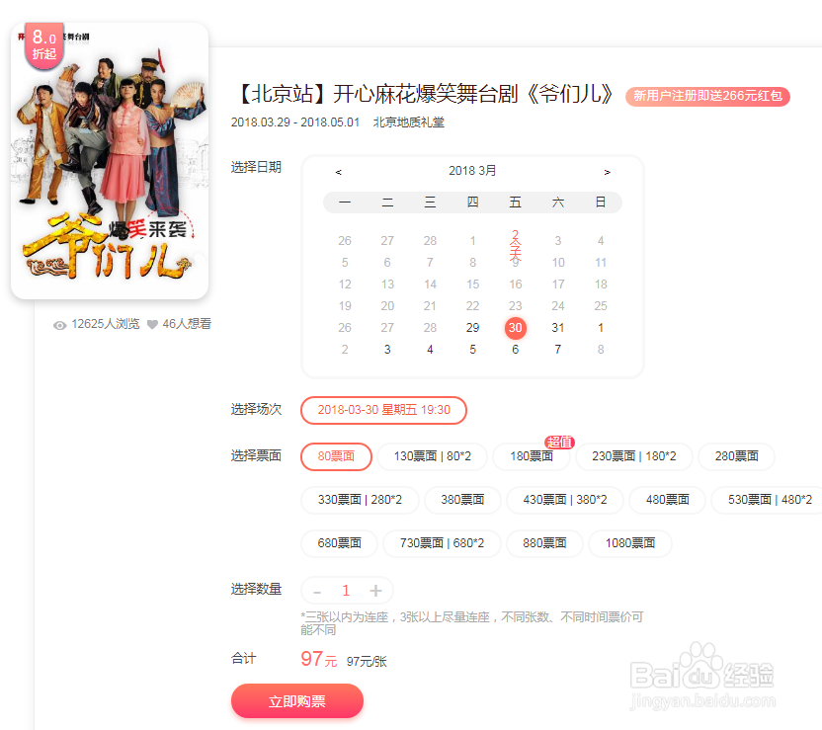Select 280票面 ticket option
Viewport: 822px width, 730px height.
pyautogui.click(x=736, y=456)
